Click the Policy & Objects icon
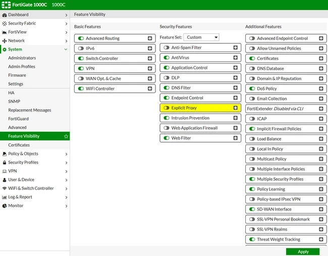 point(4,154)
